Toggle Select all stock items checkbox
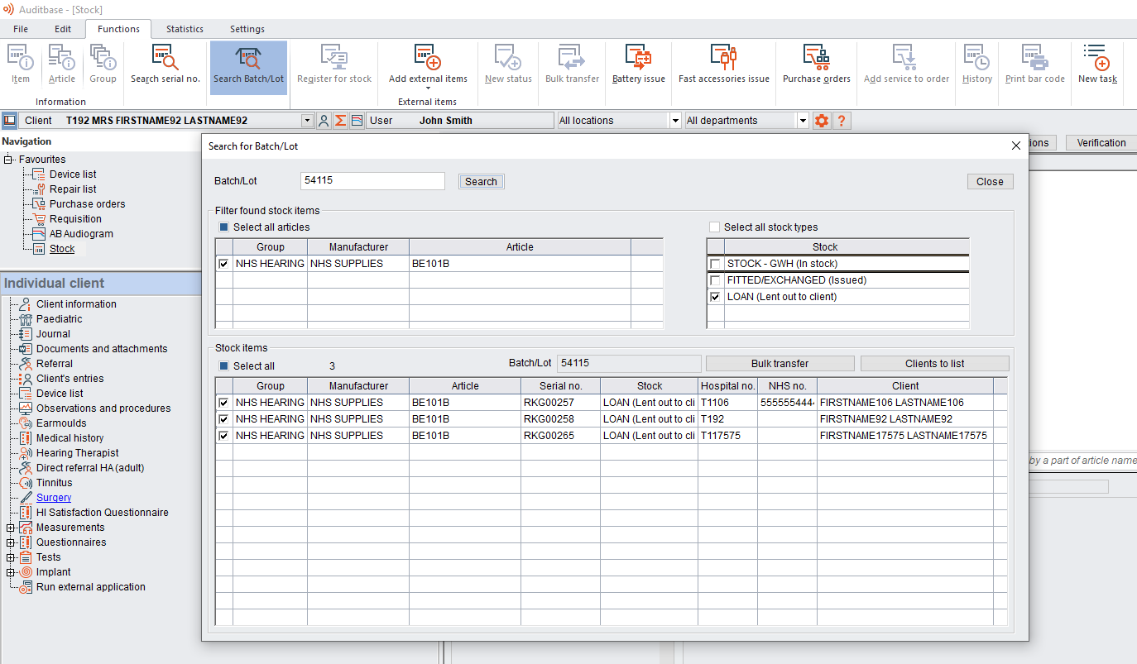 (x=223, y=366)
